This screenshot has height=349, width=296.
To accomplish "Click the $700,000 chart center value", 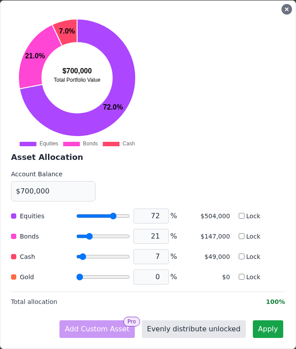I will pos(77,71).
